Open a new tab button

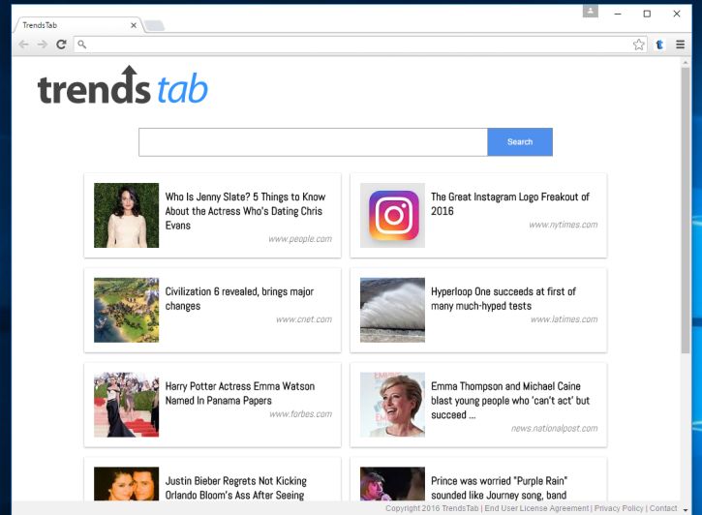point(155,26)
